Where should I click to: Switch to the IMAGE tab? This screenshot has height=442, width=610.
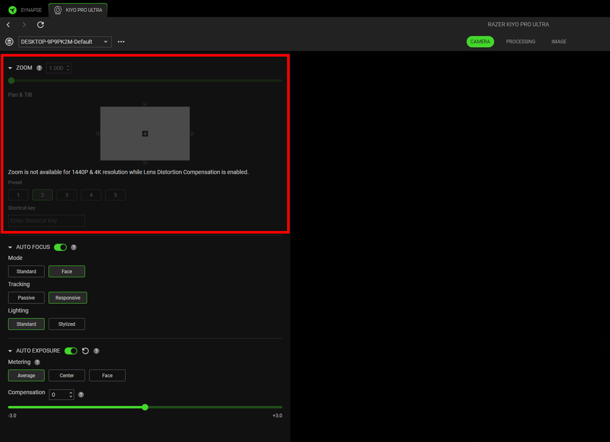558,41
